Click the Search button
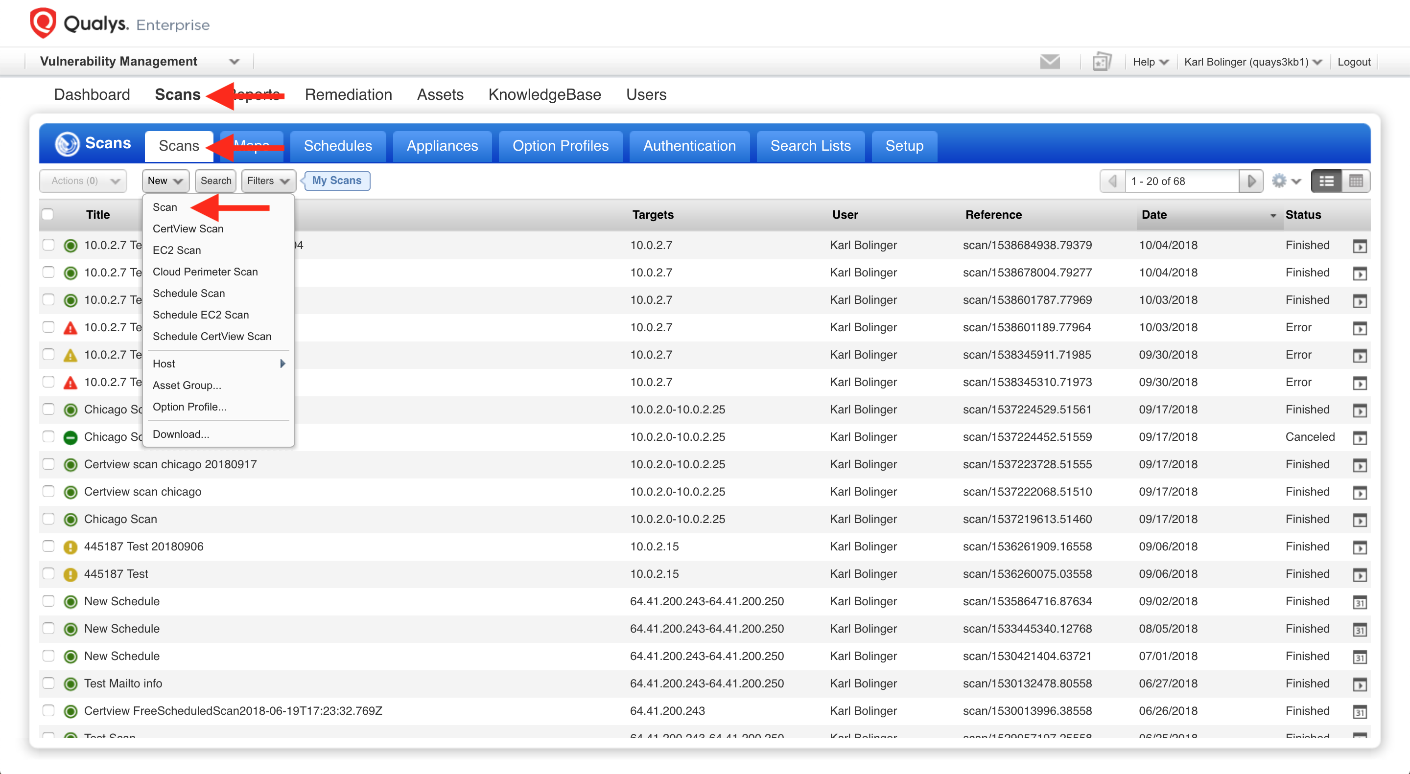The width and height of the screenshot is (1410, 774). pos(215,181)
